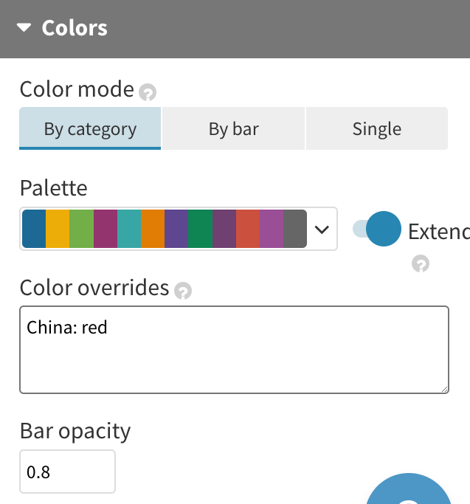The image size is (470, 504).
Task: Click the teal palette swatch
Action: 129,229
